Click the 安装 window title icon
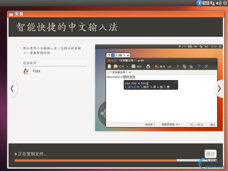The image size is (228, 171). pyautogui.click(x=11, y=14)
